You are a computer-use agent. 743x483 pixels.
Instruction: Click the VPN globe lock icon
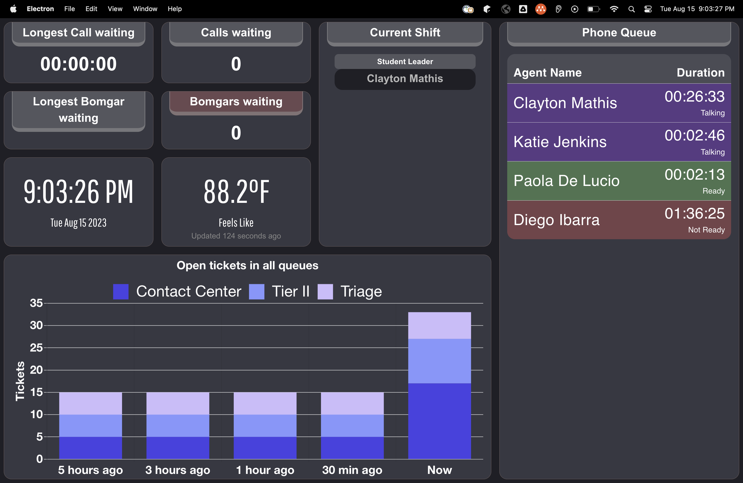[x=468, y=9]
